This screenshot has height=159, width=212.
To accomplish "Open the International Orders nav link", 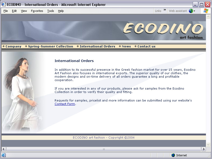I will coord(98,46).
